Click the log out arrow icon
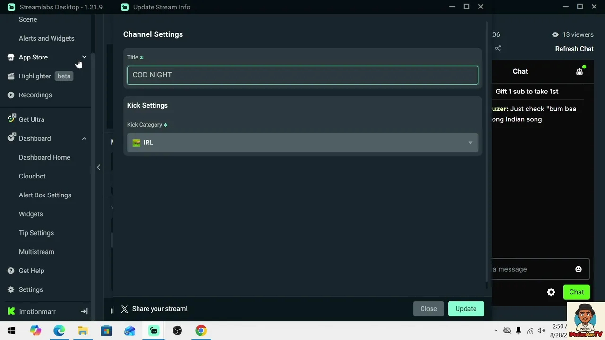605x340 pixels. 84,312
